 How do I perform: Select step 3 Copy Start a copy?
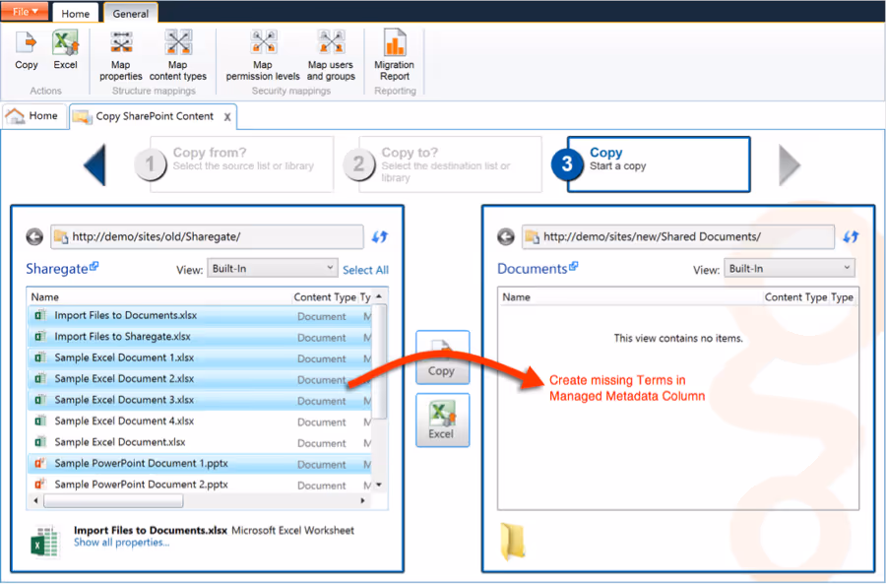coord(651,163)
